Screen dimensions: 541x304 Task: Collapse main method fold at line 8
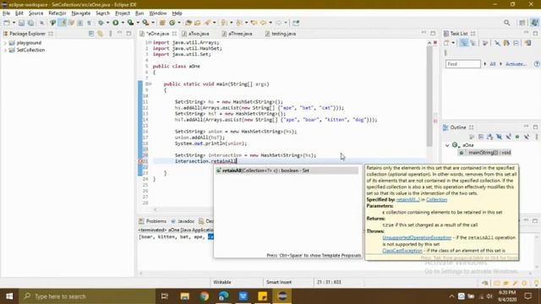tap(150, 84)
